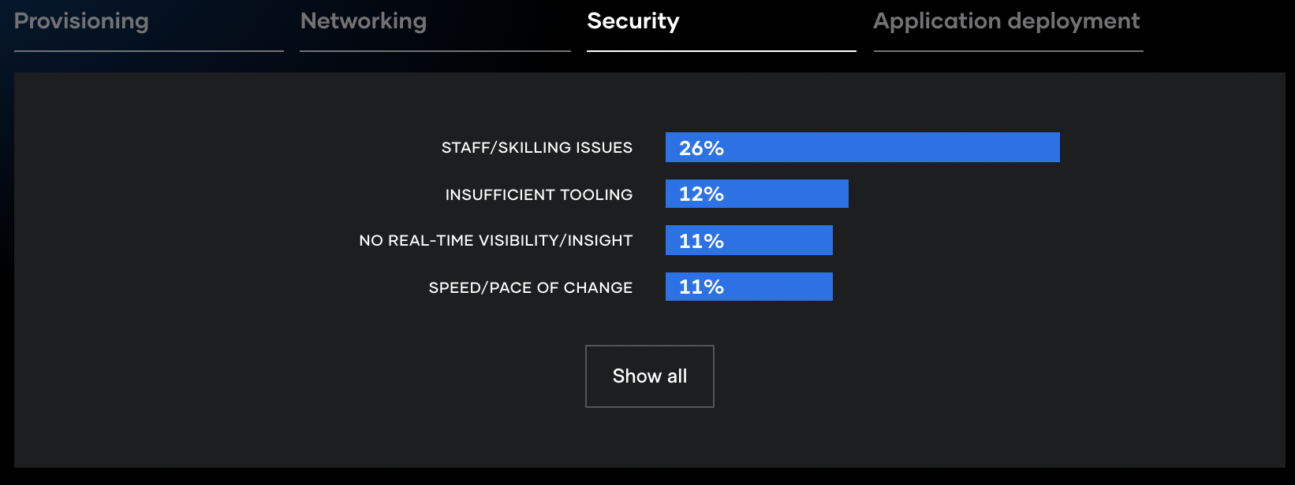Click the SPEED/PACE OF CHANGE label
The height and width of the screenshot is (485, 1295).
pos(531,287)
